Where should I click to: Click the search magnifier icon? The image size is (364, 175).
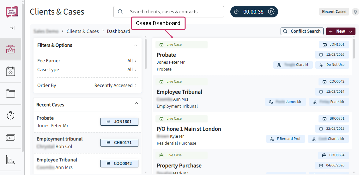(120, 12)
